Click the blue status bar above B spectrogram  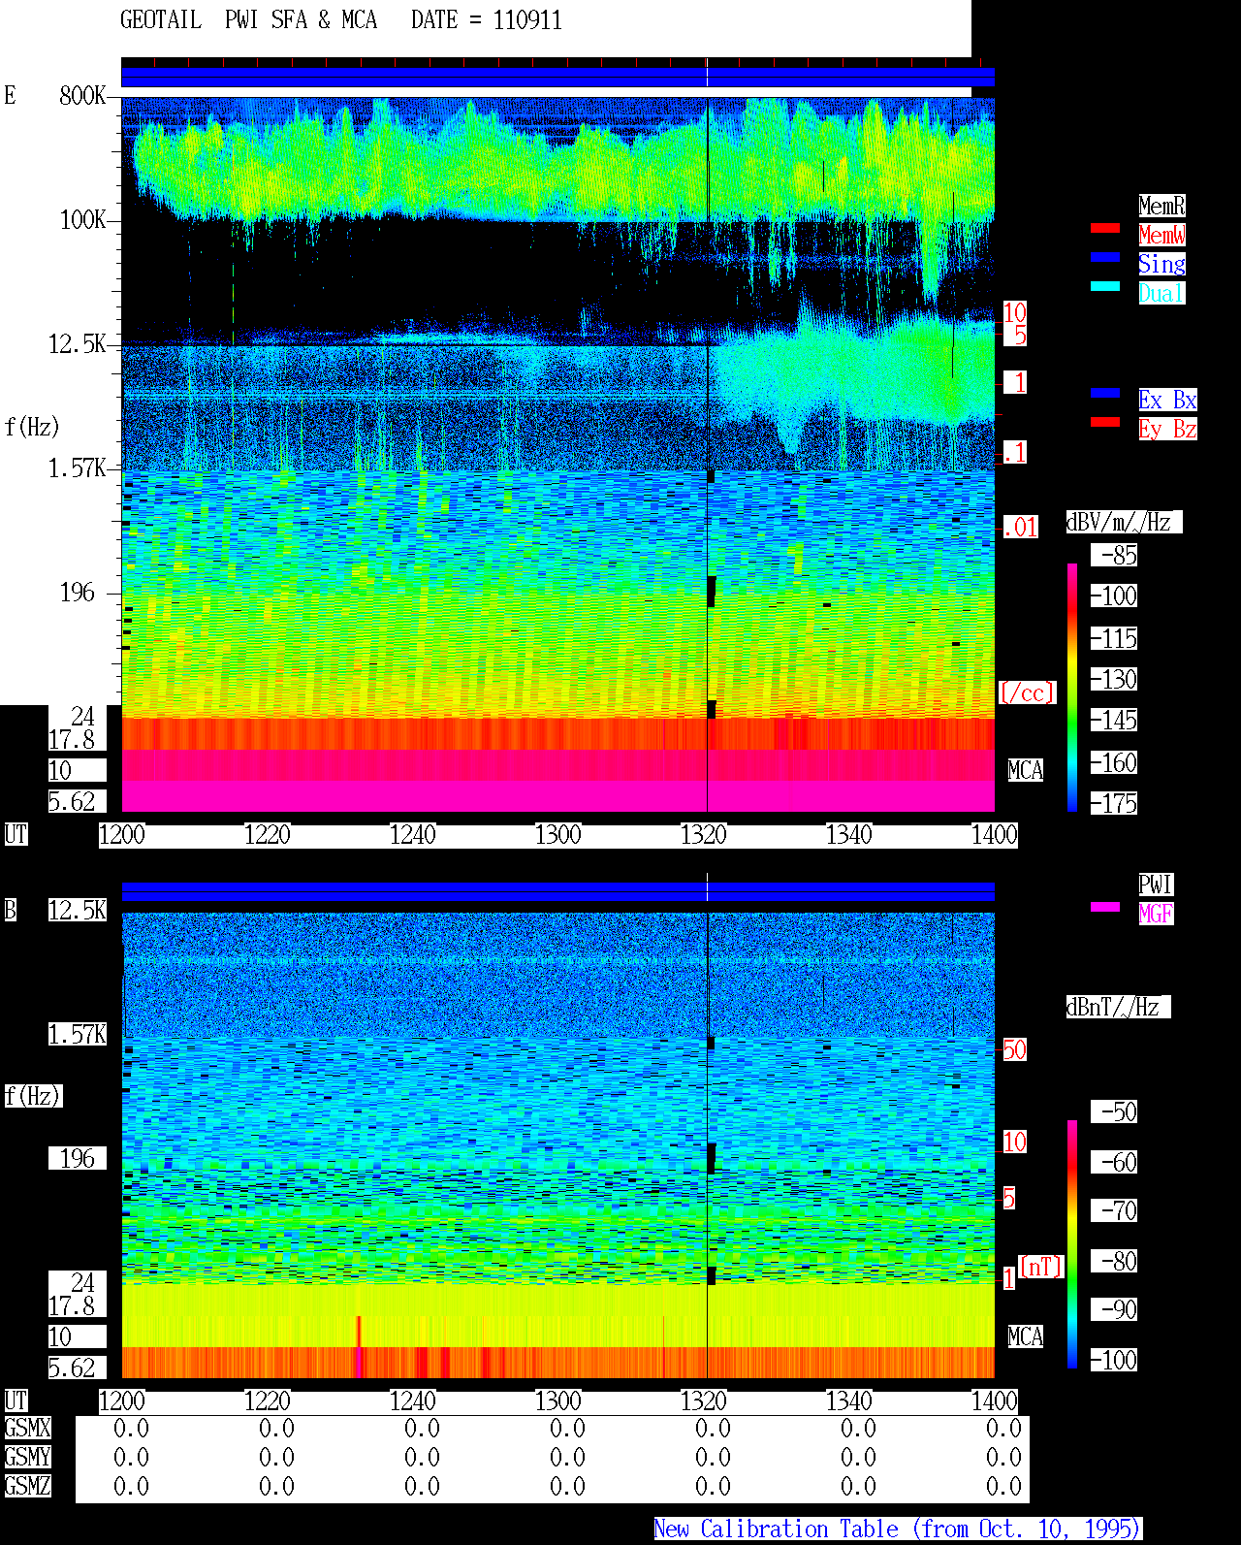[557, 891]
